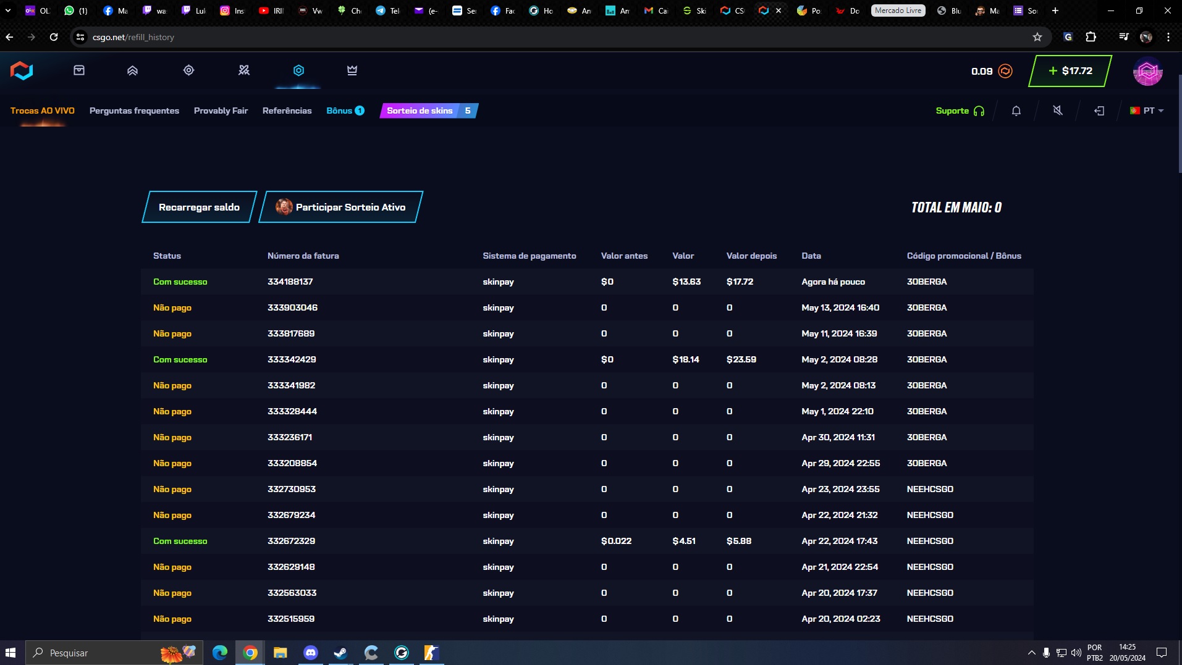The image size is (1182, 665).
Task: Click the Suporte headset link
Action: click(960, 111)
